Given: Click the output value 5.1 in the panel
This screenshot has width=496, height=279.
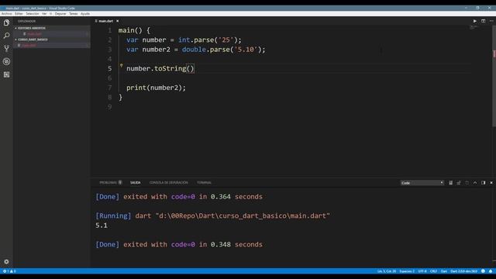Looking at the screenshot, I should click(102, 226).
